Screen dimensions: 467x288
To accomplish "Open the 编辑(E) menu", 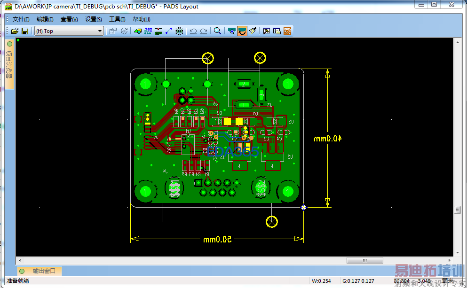I will coord(45,19).
